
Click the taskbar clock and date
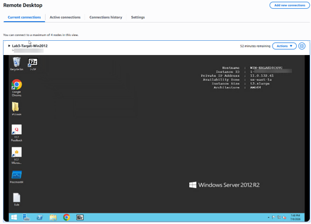click(295, 217)
